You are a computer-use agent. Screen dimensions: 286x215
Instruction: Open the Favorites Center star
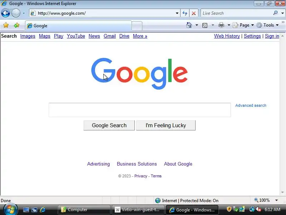(x=6, y=25)
